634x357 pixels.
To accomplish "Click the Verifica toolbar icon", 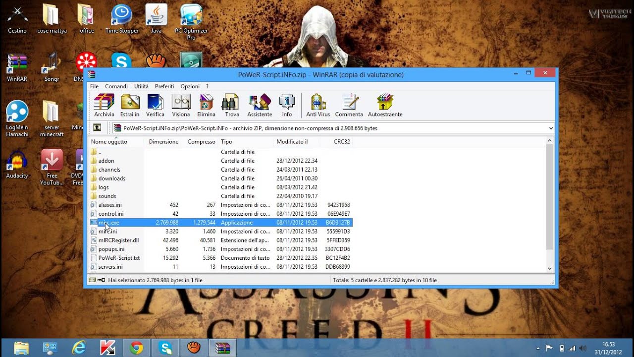I will (x=156, y=105).
